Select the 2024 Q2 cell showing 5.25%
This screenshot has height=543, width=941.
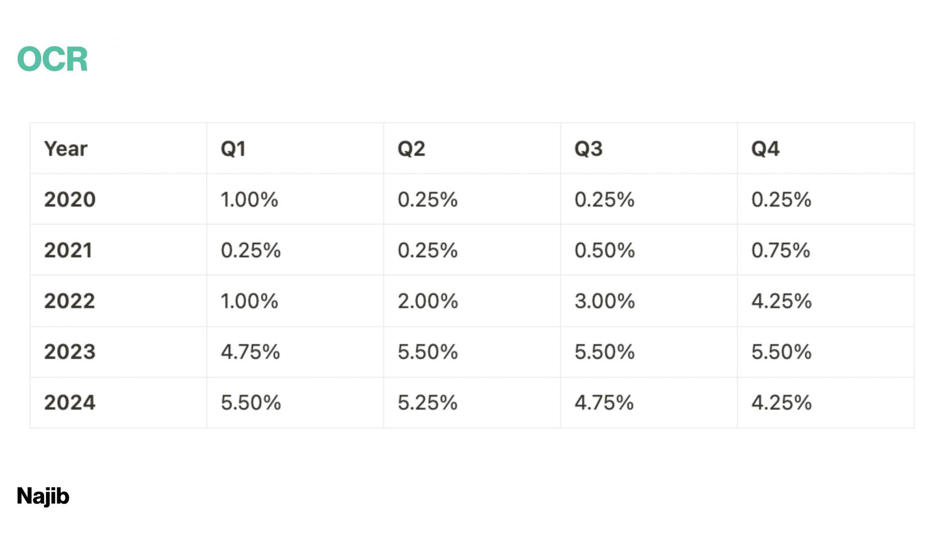(428, 403)
